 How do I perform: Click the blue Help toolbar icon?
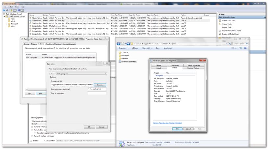coord(19,10)
